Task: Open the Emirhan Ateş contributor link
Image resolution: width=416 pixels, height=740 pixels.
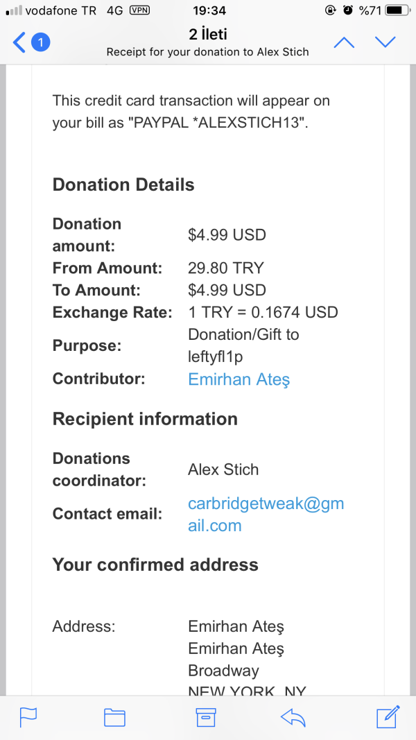Action: click(x=239, y=379)
